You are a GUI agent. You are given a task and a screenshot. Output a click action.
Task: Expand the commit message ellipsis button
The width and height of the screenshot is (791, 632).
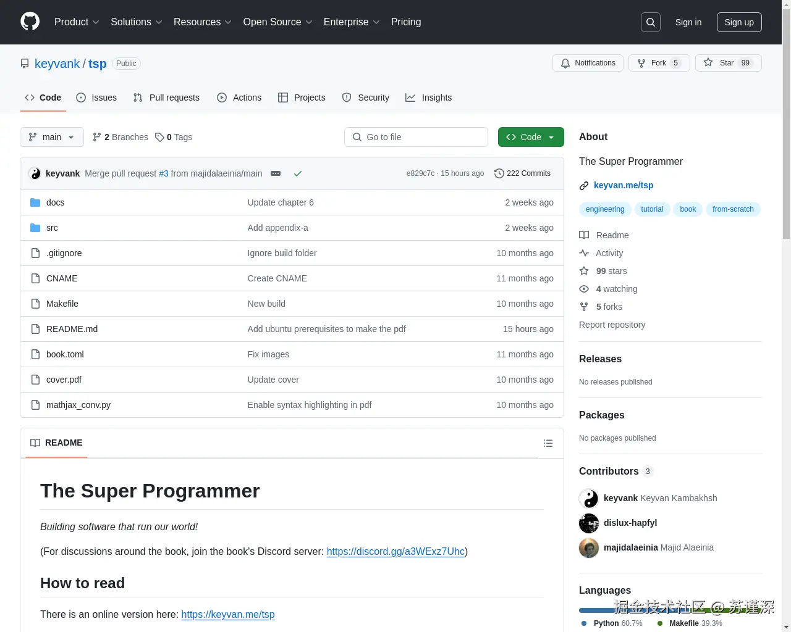pos(276,173)
